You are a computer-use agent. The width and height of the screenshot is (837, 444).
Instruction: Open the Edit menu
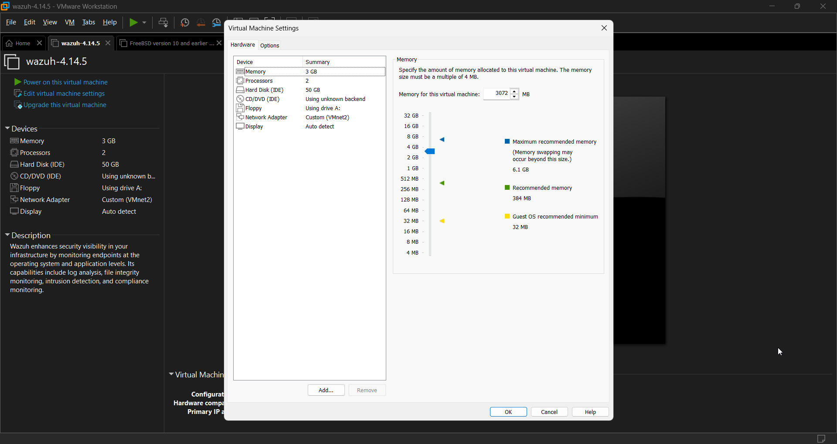tap(30, 22)
